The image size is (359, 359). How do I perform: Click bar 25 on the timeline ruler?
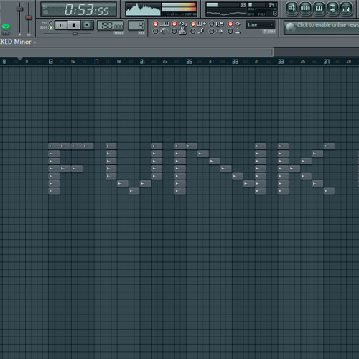coord(190,62)
